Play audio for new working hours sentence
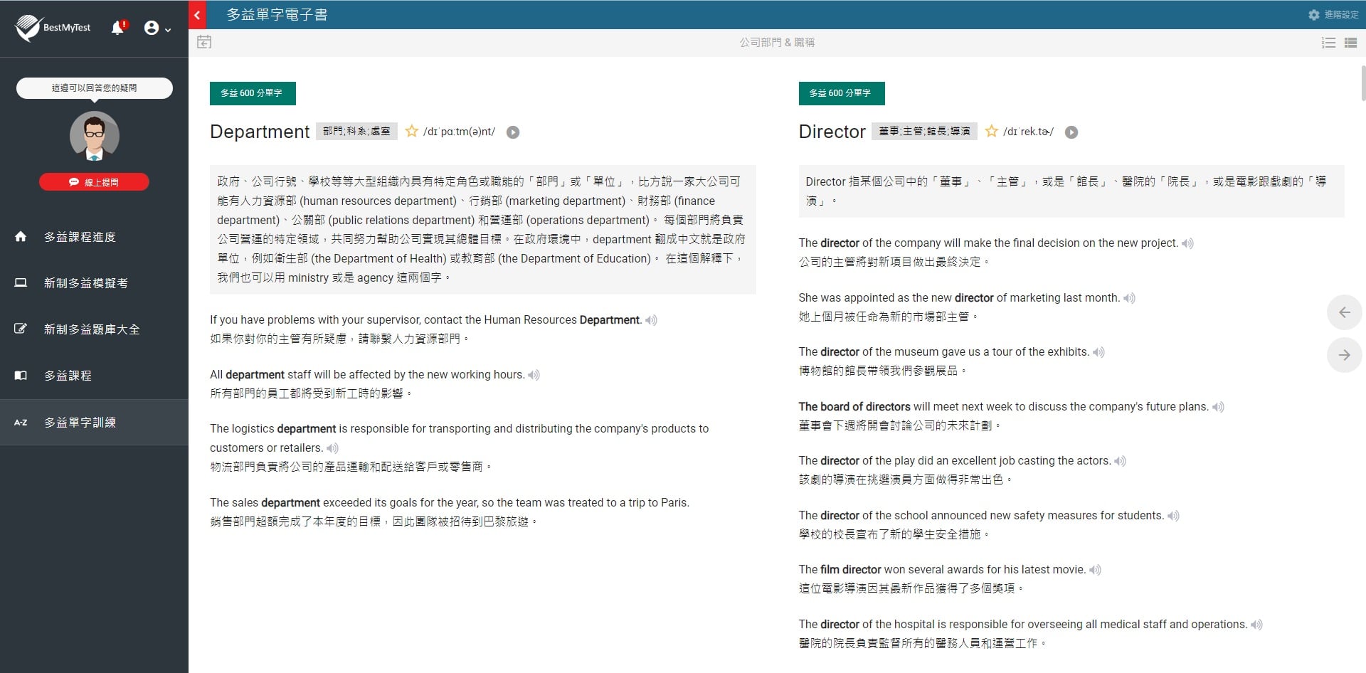This screenshot has width=1366, height=673. tap(534, 375)
